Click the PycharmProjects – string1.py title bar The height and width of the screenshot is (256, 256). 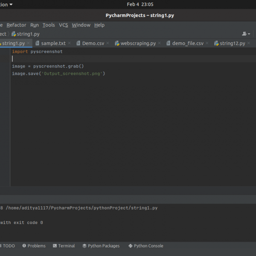tap(140, 15)
